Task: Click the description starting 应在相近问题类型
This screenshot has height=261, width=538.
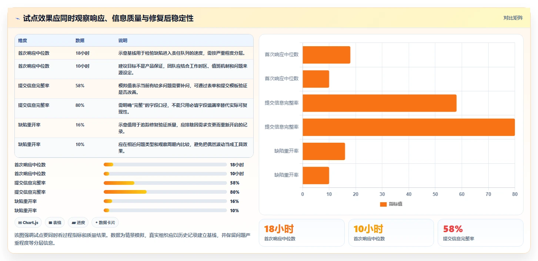Action: tap(183, 148)
